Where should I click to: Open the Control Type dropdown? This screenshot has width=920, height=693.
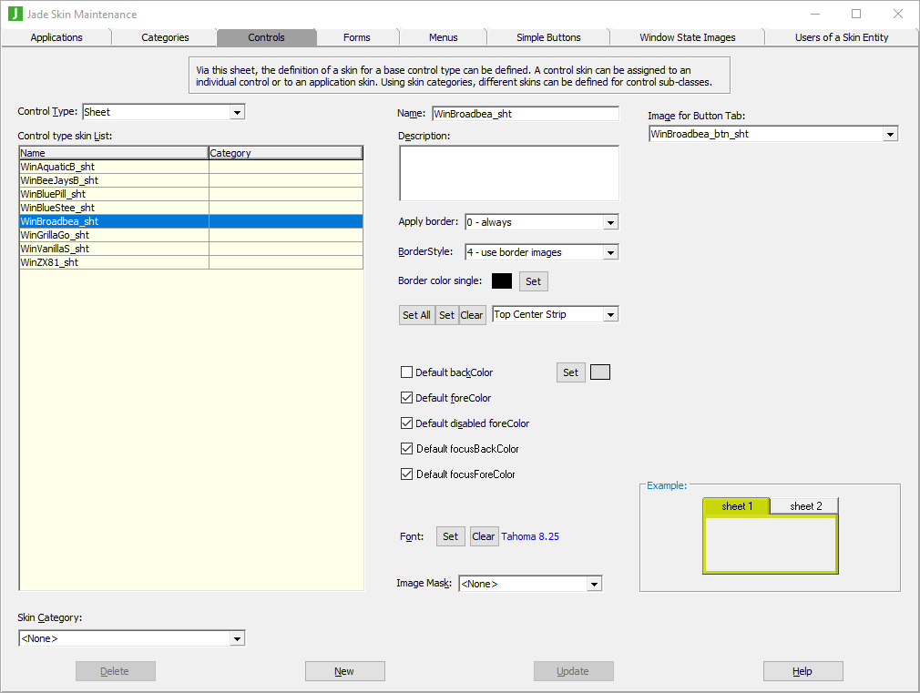[237, 112]
